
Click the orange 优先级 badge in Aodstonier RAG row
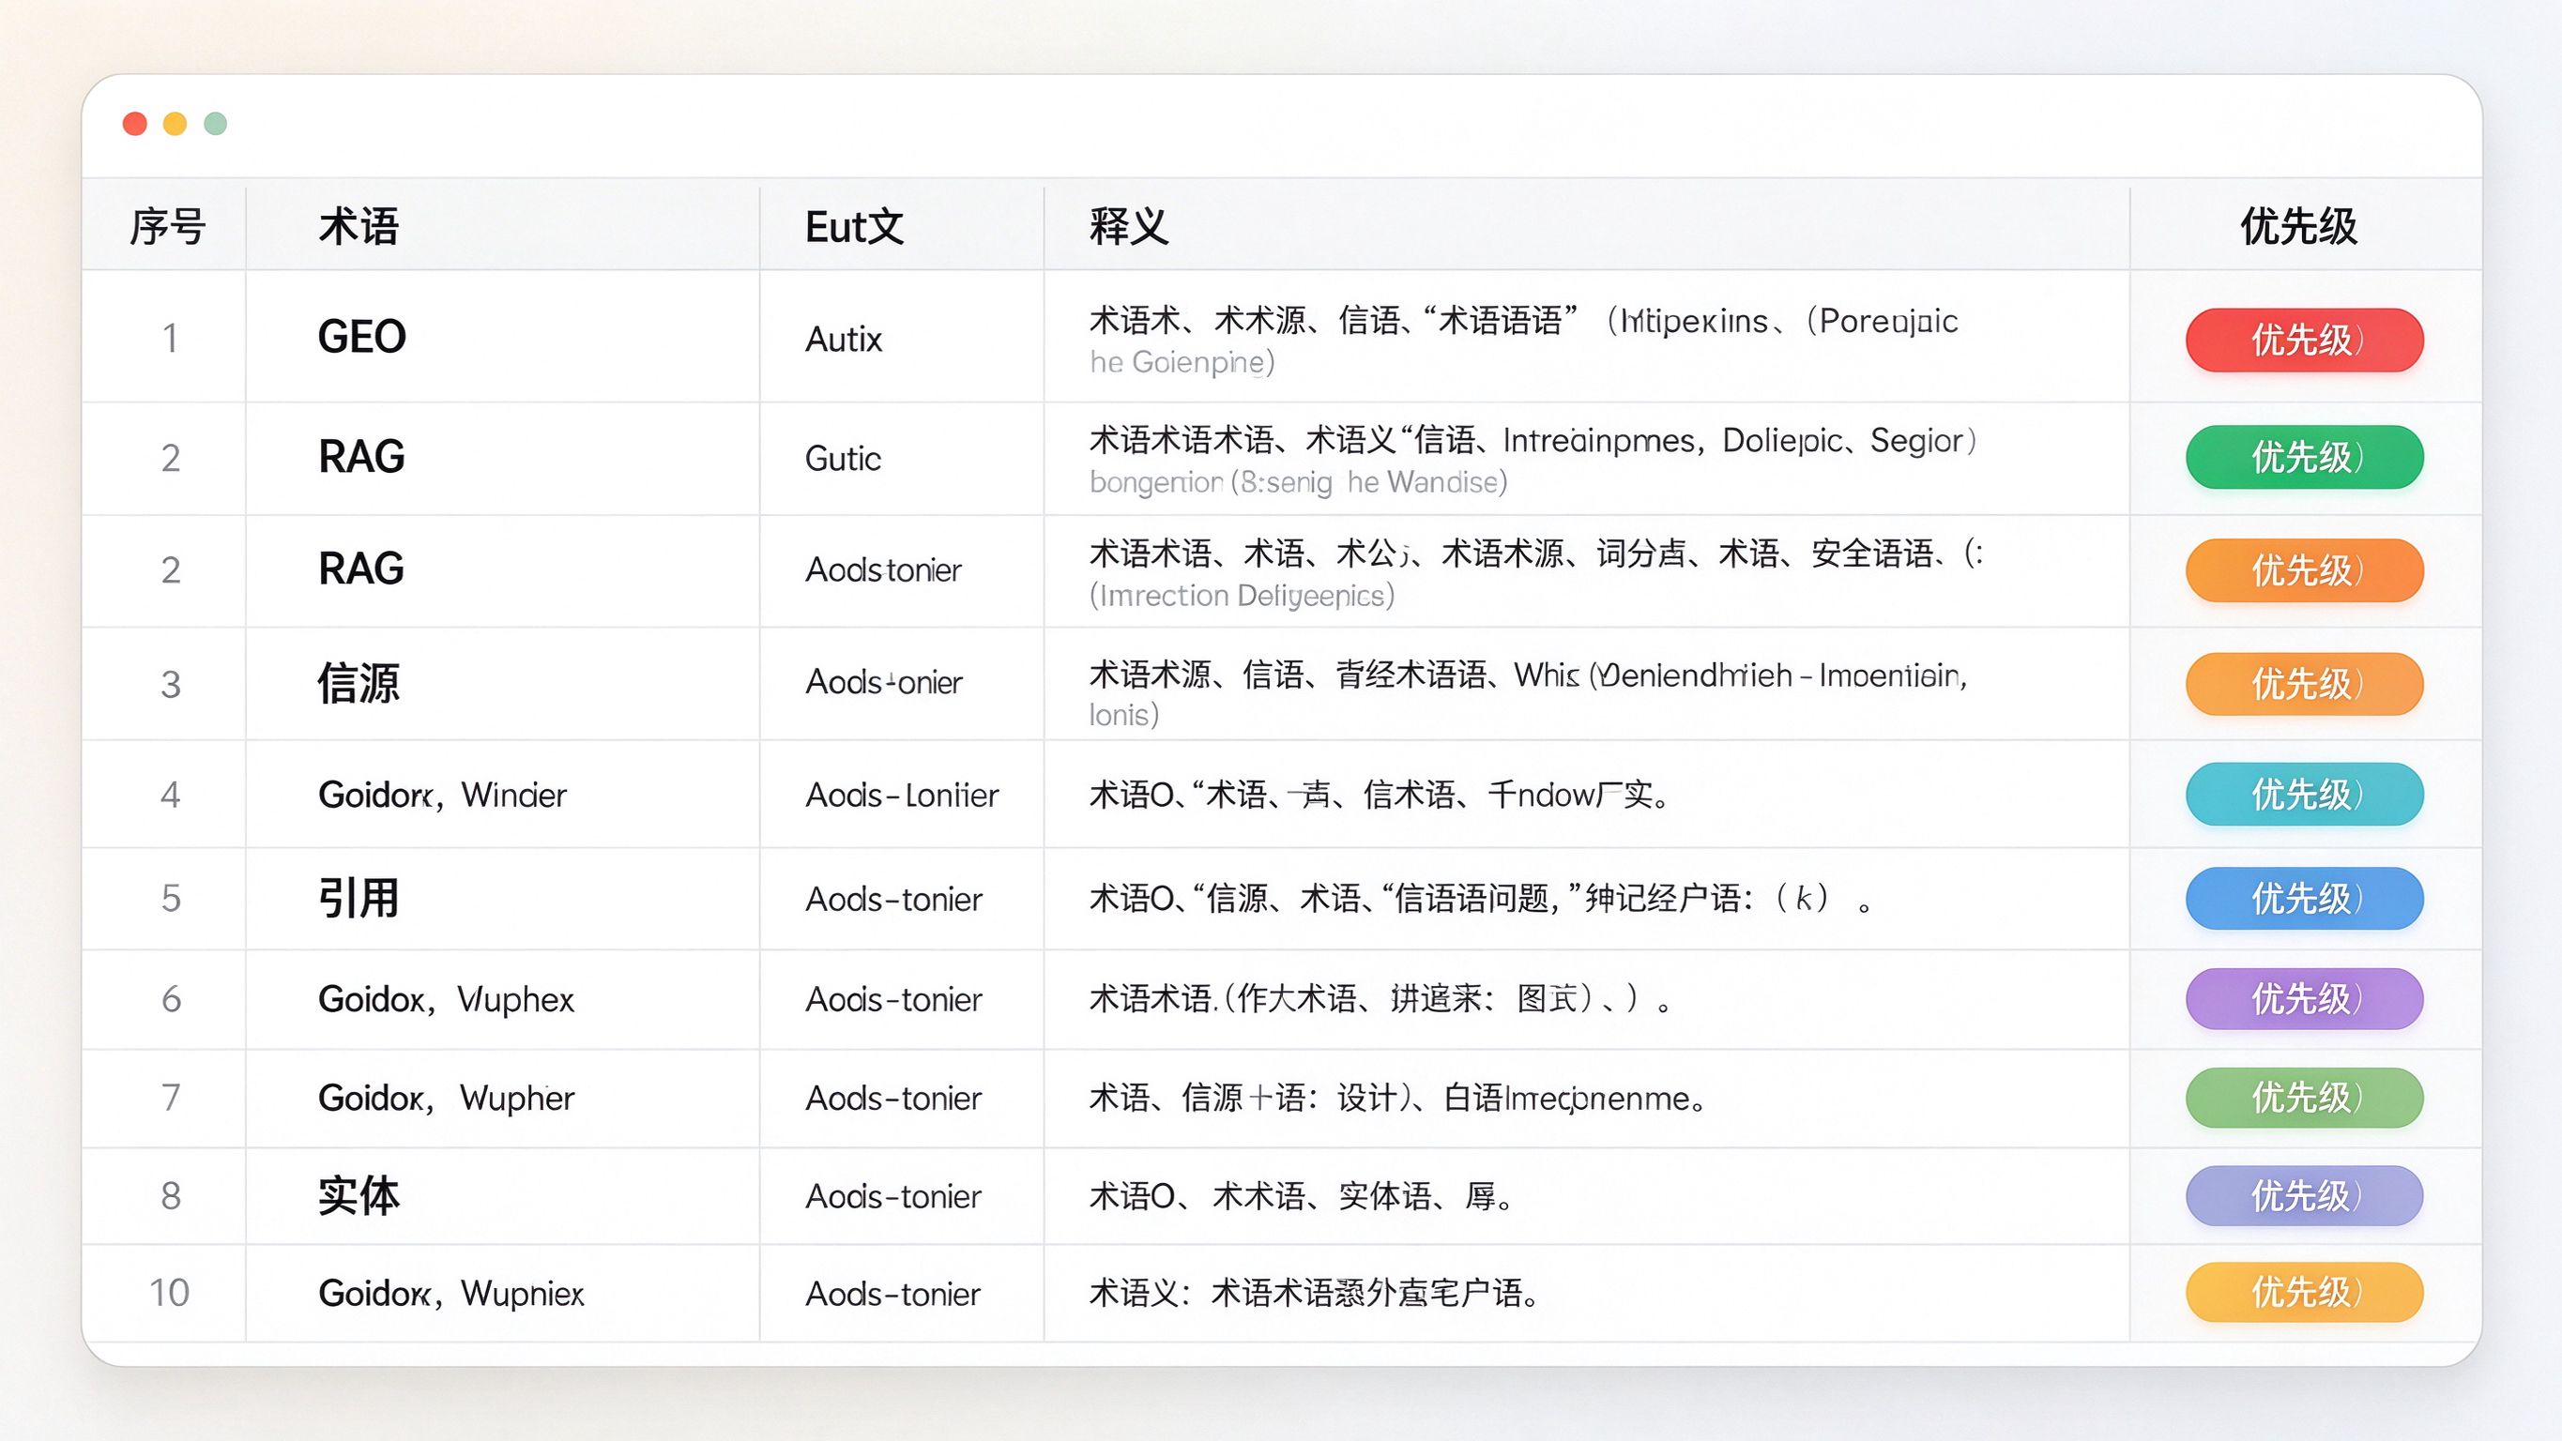(x=2303, y=570)
